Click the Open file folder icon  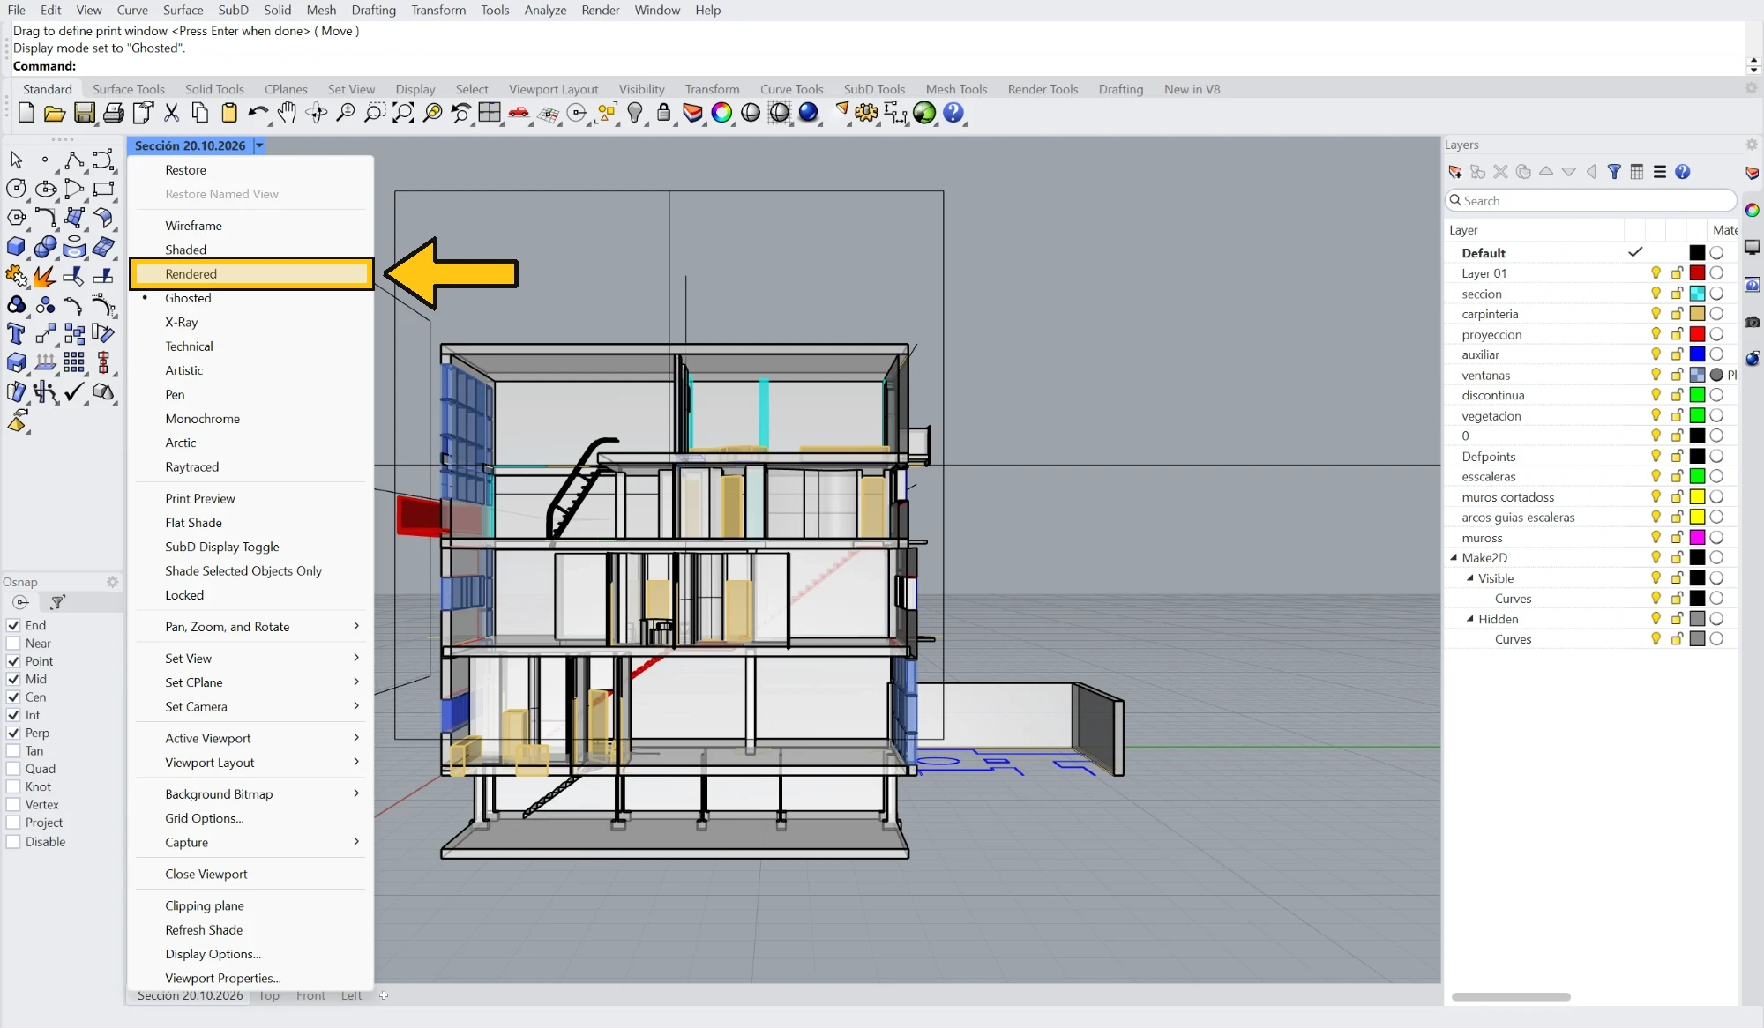coord(55,113)
